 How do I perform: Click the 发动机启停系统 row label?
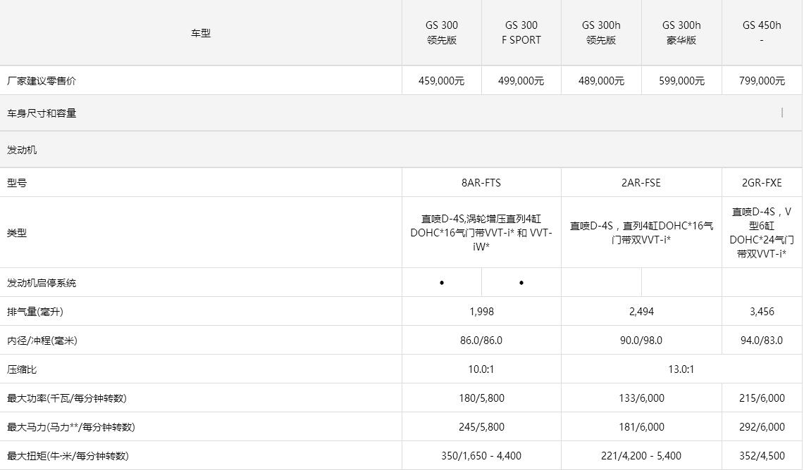tap(42, 283)
